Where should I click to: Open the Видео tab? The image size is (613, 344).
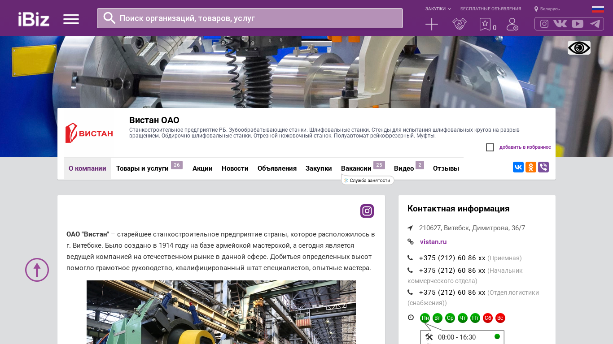pos(404,168)
